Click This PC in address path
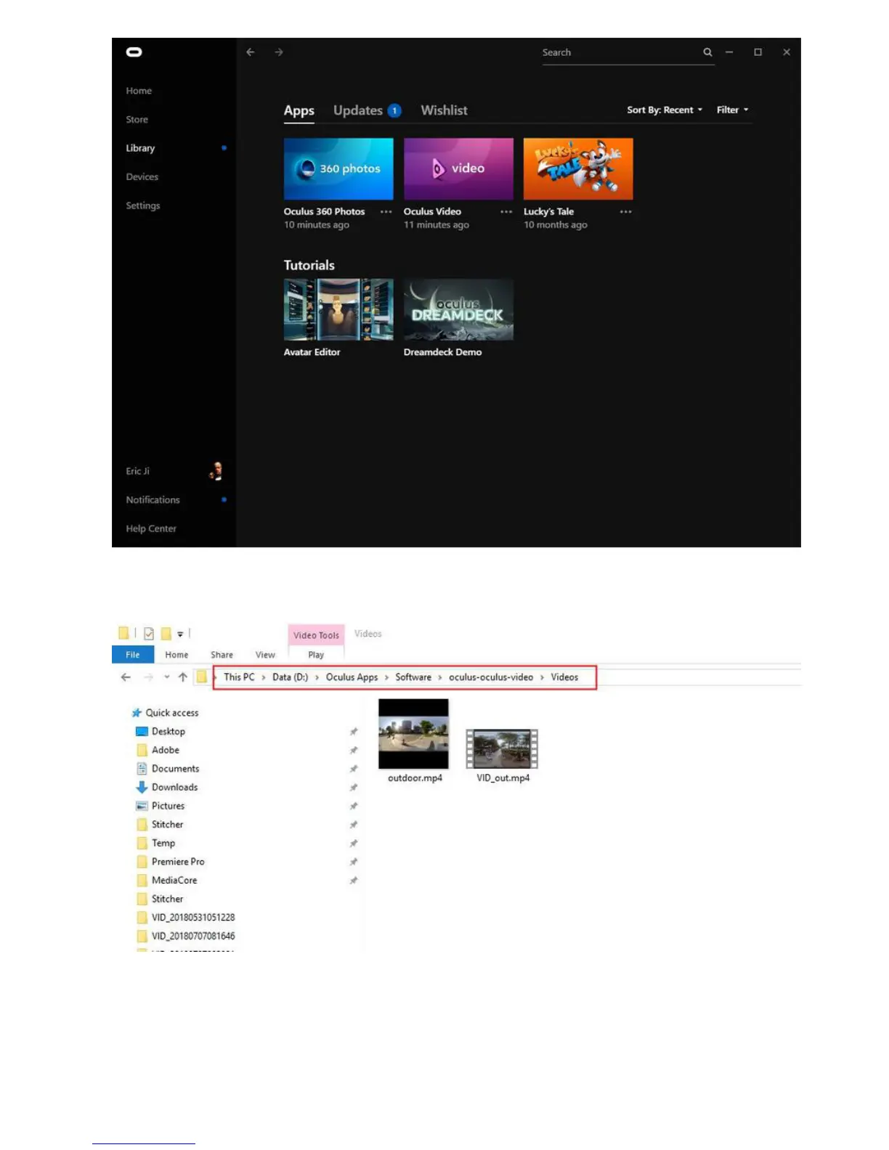This screenshot has width=889, height=1150. click(x=239, y=677)
